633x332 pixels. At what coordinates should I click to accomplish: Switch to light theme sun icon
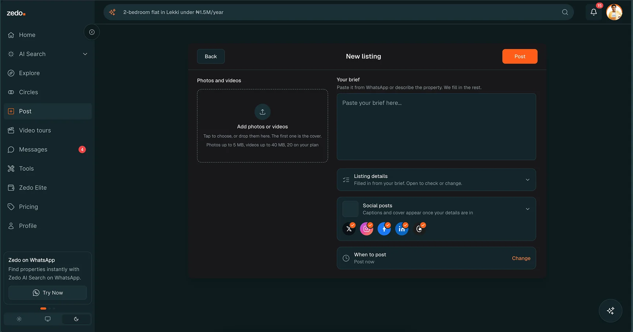pos(19,319)
